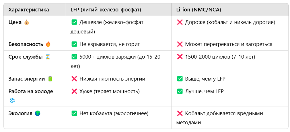The image size is (290, 132).
Task: Click the money bag icon beside Цена
Action: coord(27,22)
